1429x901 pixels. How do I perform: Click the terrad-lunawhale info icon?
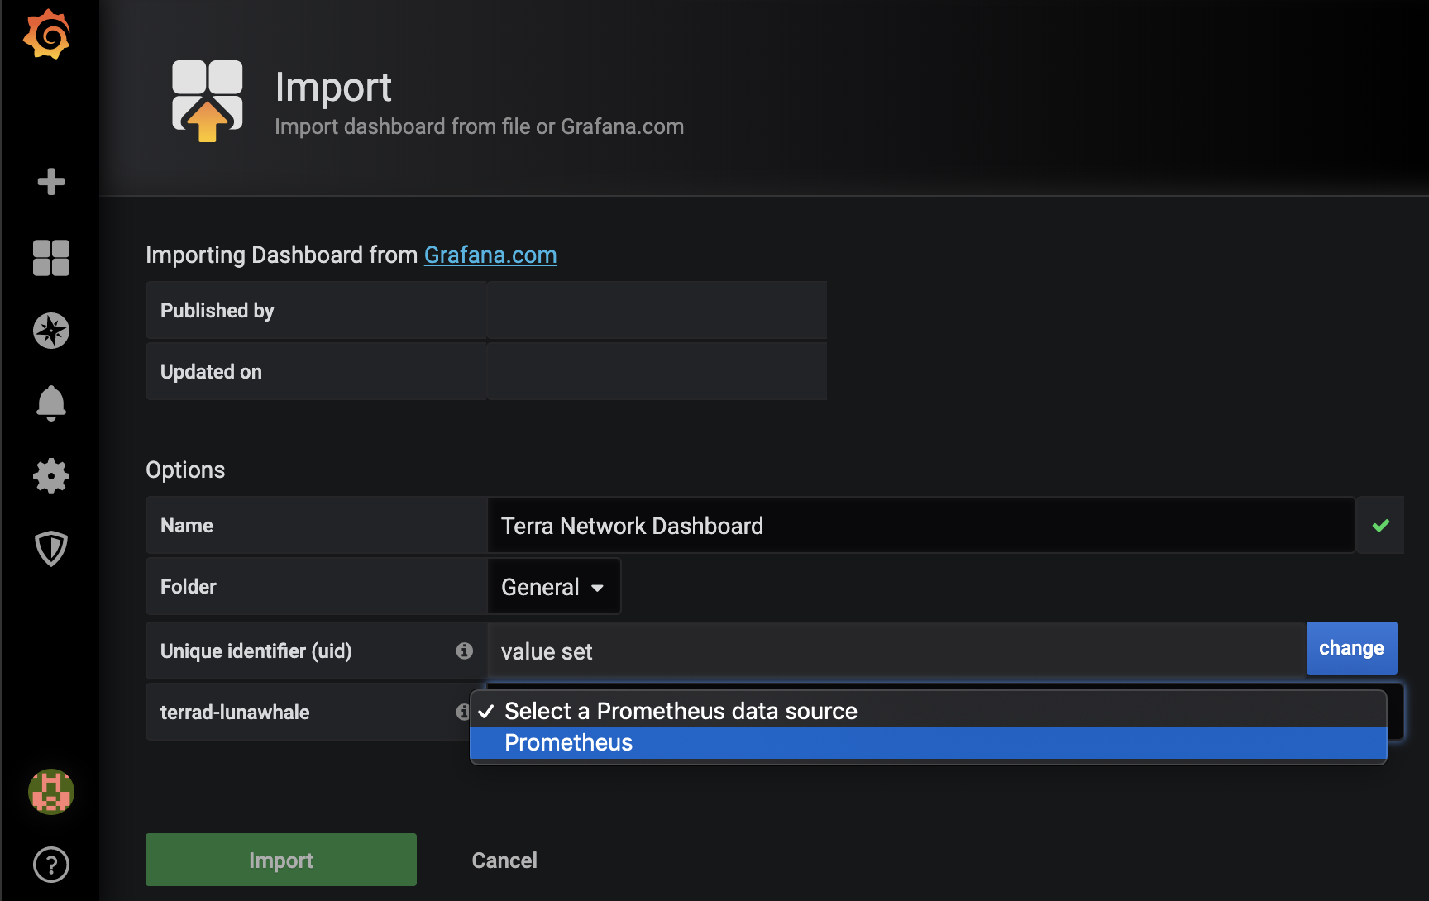[462, 712]
